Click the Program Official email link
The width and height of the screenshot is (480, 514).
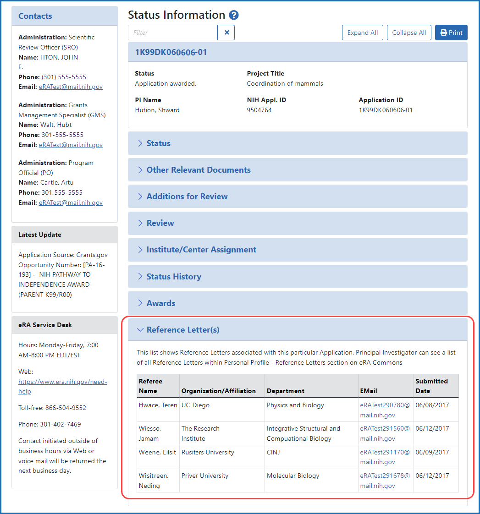coord(71,202)
